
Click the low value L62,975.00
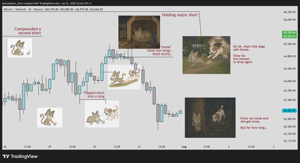[81, 9]
